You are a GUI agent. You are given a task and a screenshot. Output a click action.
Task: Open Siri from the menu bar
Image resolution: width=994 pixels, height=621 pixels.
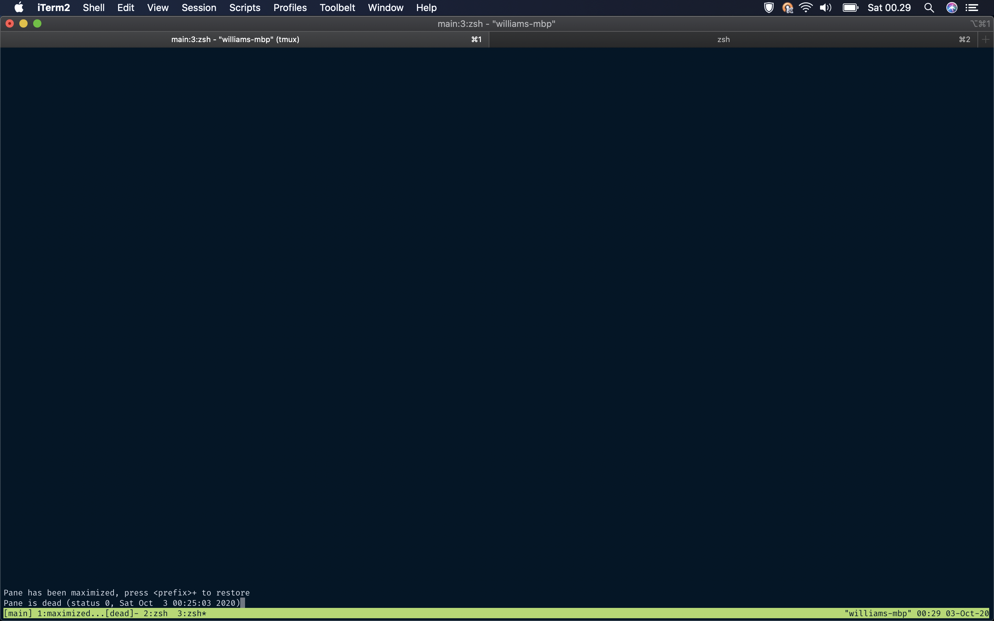click(x=952, y=7)
